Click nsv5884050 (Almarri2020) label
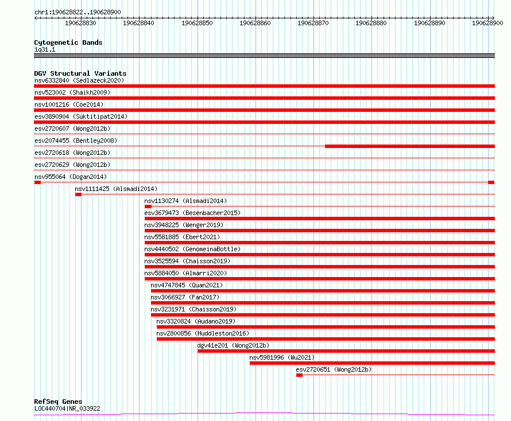511x421 pixels. (185, 273)
